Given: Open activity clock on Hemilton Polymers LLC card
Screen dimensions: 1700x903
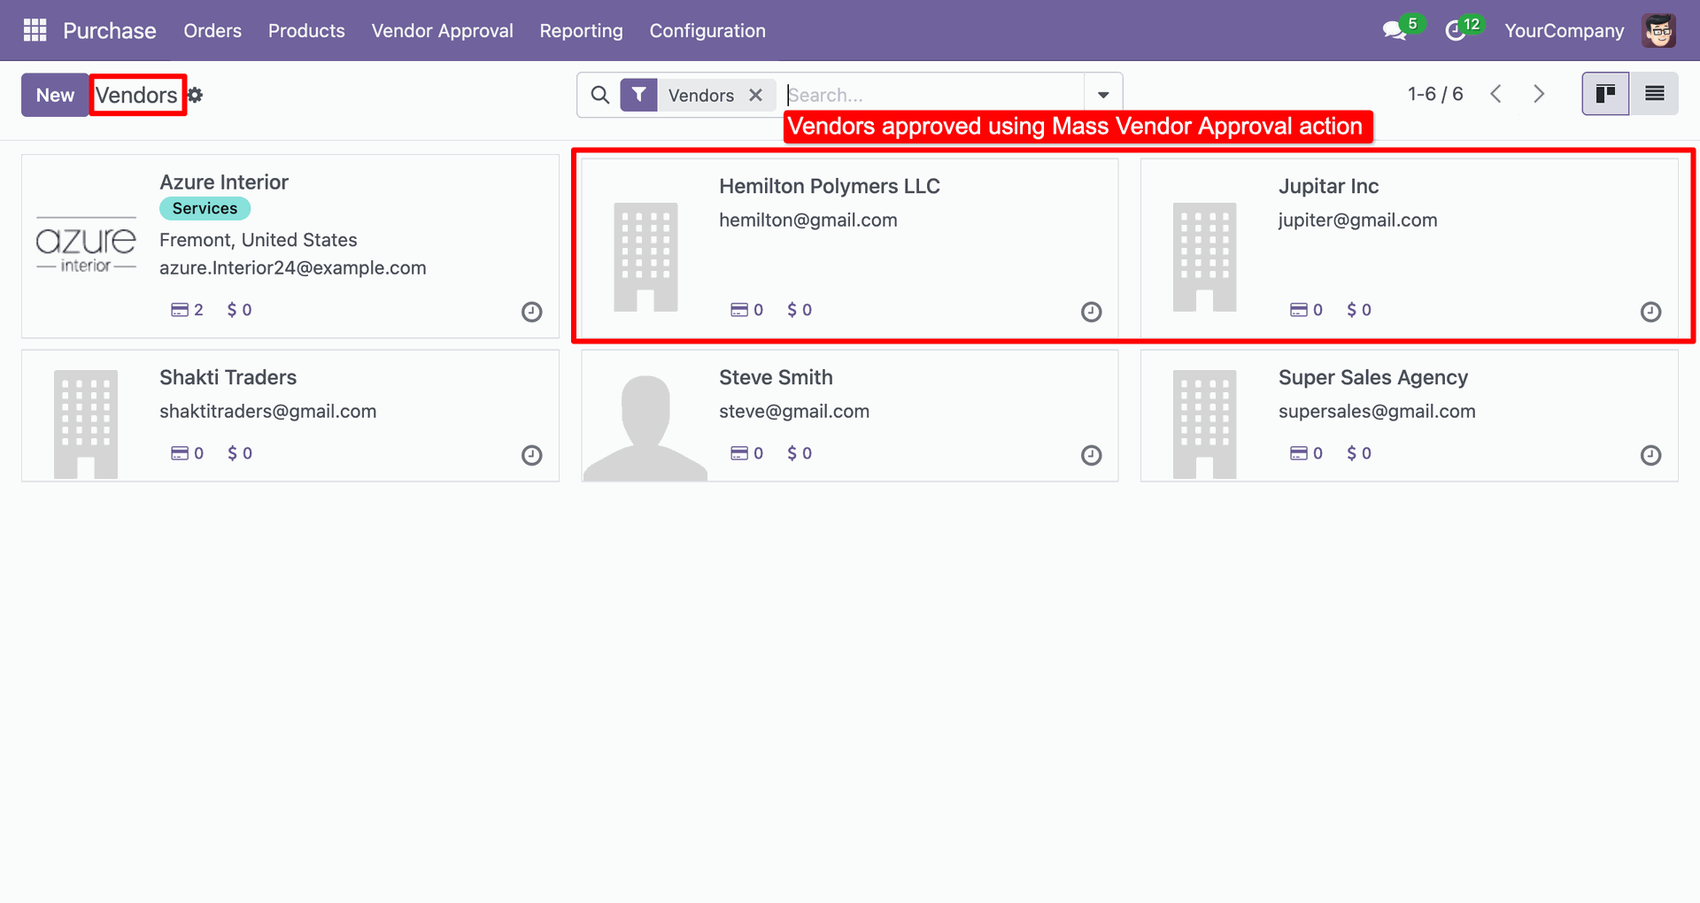Looking at the screenshot, I should click(x=1091, y=312).
